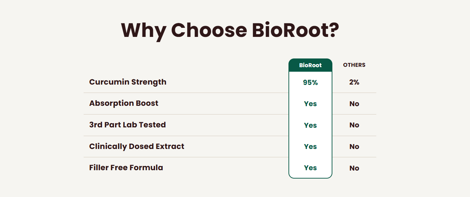Viewport: 470px width, 197px height.
Task: Click the Clinically Dosed Extract label
Action: [137, 146]
